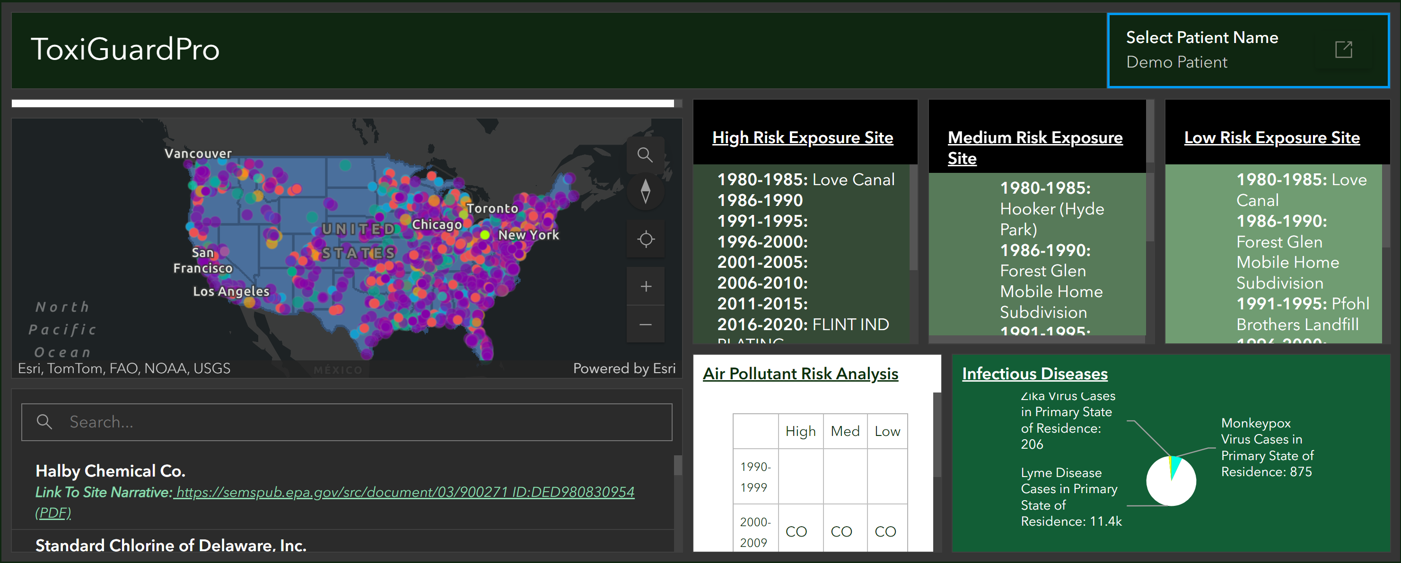The width and height of the screenshot is (1401, 563).
Task: Click the Esri attribution text on map
Action: click(124, 368)
